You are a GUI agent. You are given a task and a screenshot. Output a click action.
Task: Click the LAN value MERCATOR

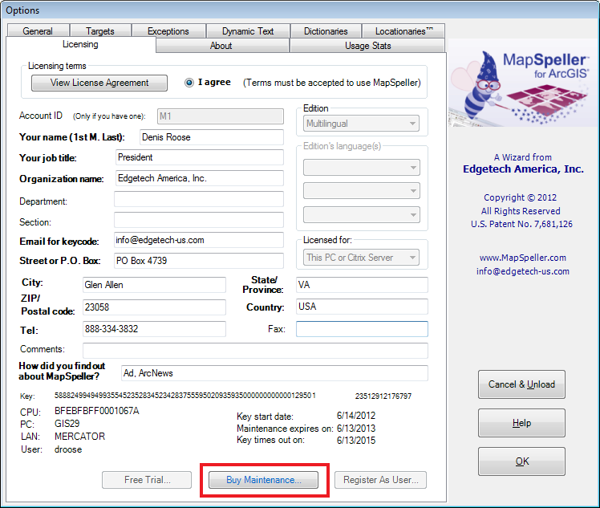point(79,437)
